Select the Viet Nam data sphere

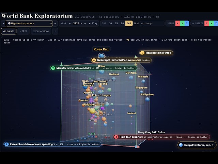131,78
